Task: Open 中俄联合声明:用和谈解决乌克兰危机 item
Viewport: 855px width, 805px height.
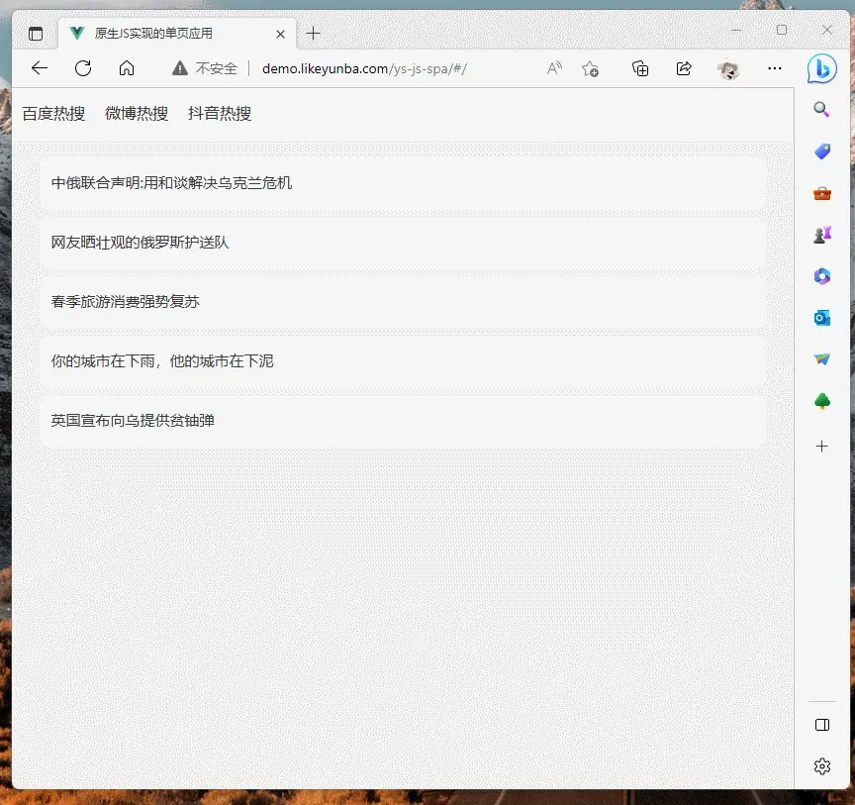Action: coord(403,183)
